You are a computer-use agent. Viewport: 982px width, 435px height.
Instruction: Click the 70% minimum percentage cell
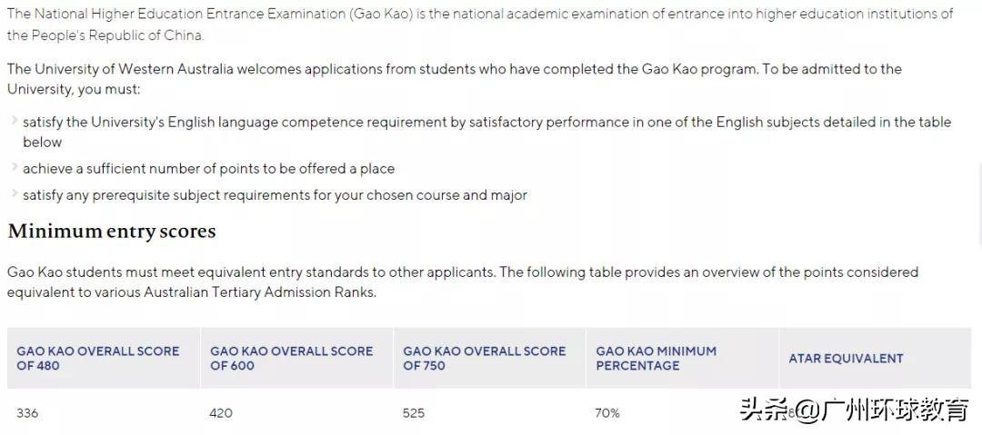[607, 413]
